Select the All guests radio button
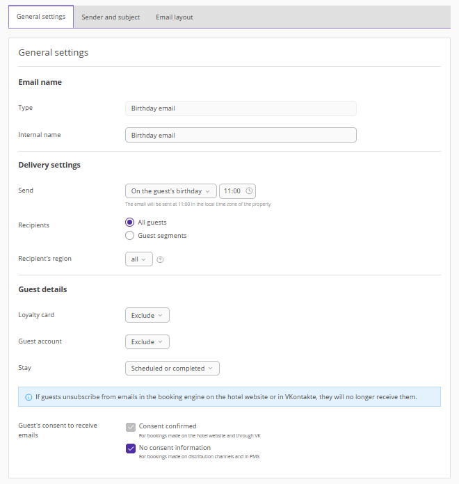The image size is (459, 484). [x=129, y=223]
